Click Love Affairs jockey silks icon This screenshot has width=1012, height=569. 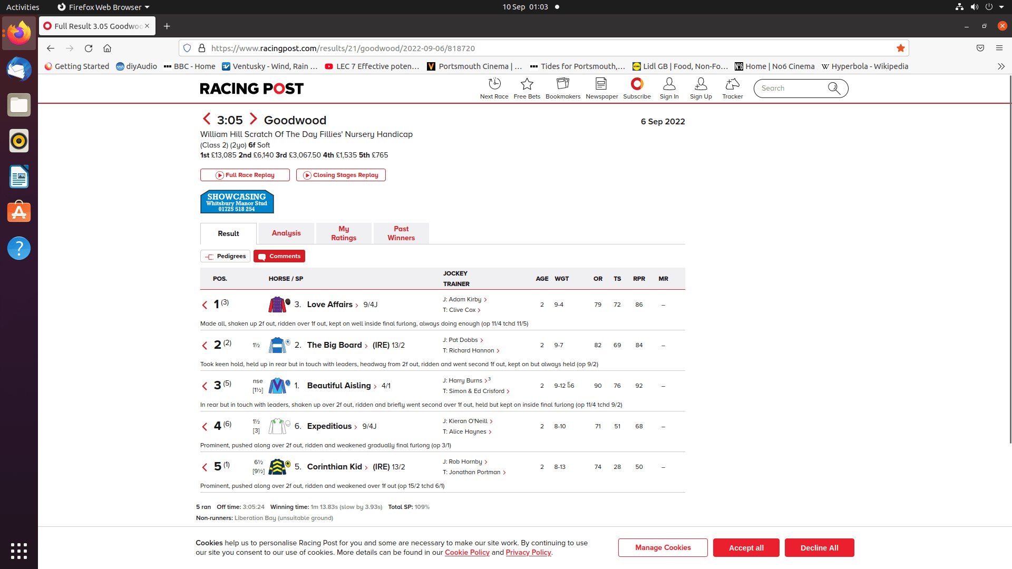[x=279, y=305]
